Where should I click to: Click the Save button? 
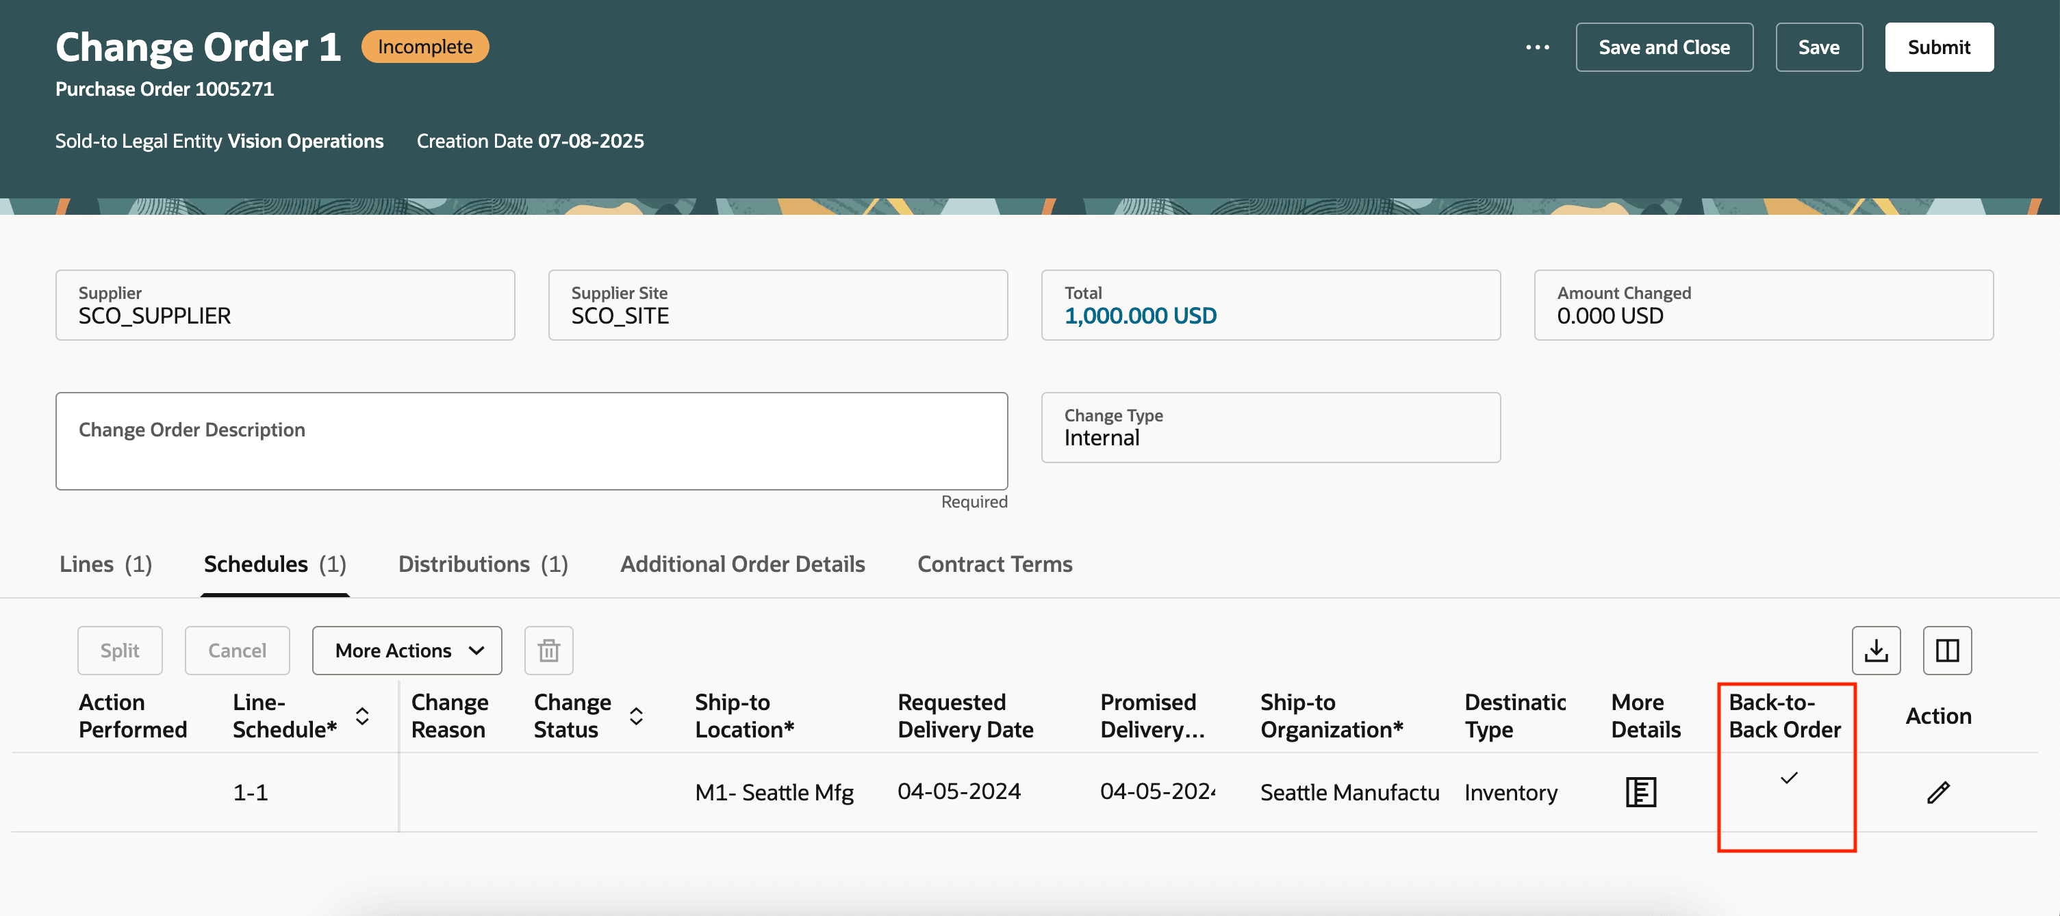pos(1818,47)
